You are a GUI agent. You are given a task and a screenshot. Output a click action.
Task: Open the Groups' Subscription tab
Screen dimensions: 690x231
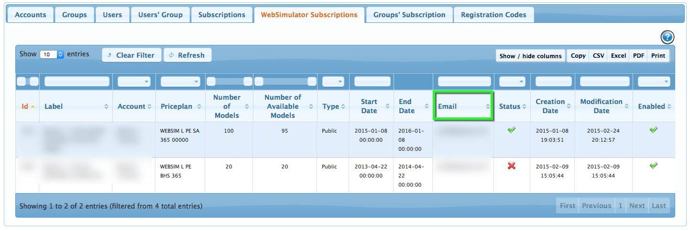409,15
